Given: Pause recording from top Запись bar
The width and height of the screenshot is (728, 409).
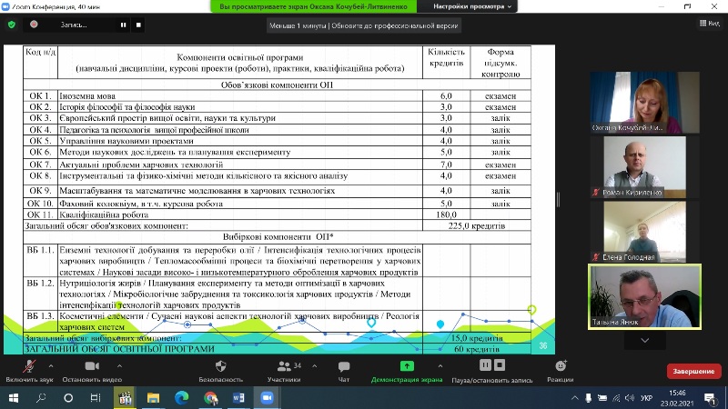Looking at the screenshot, I should click(123, 25).
